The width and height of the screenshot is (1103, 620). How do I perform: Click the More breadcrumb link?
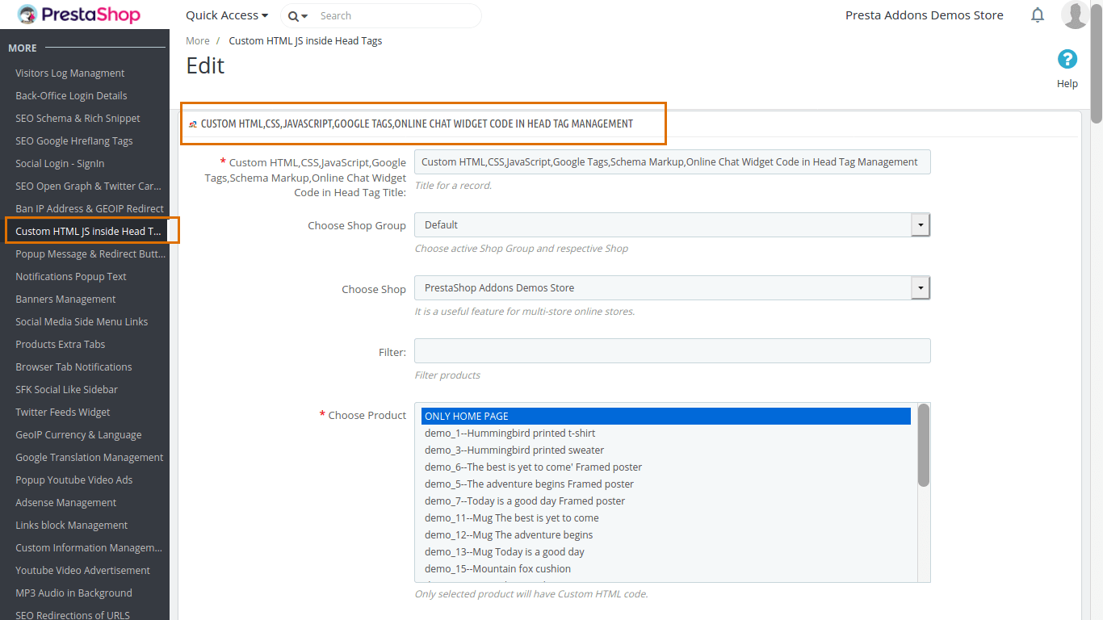click(198, 41)
